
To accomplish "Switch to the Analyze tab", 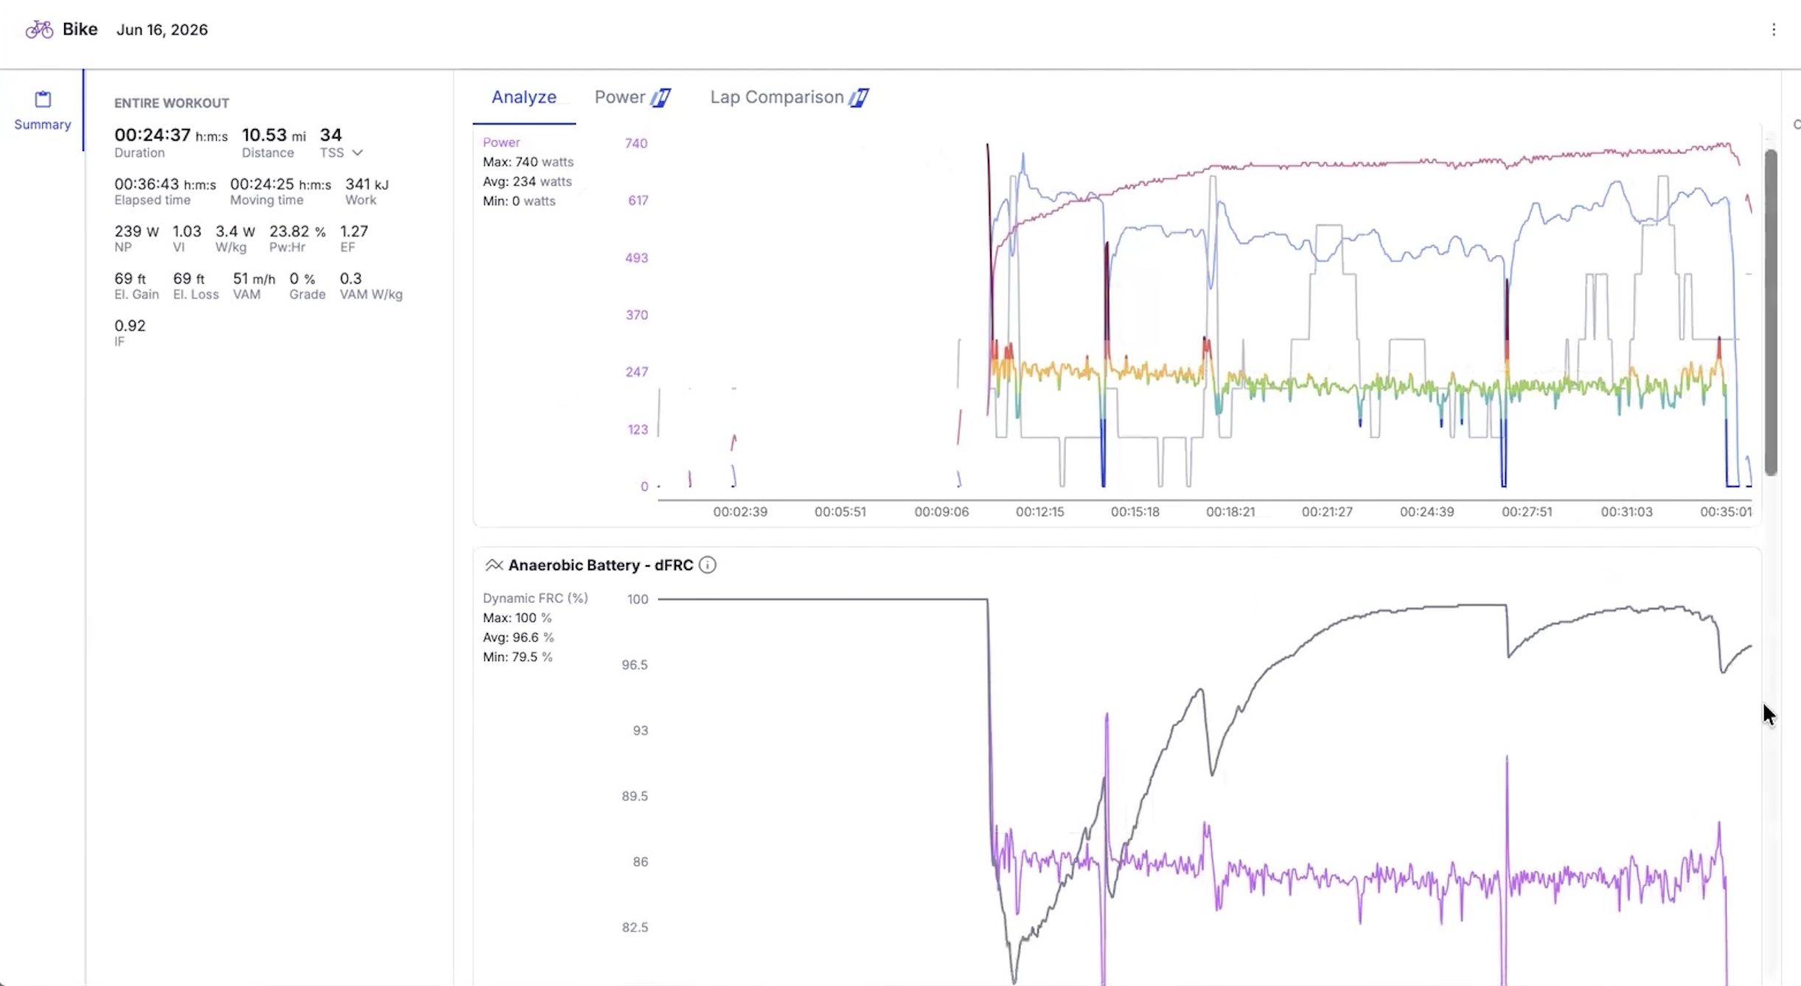I will pyautogui.click(x=524, y=97).
